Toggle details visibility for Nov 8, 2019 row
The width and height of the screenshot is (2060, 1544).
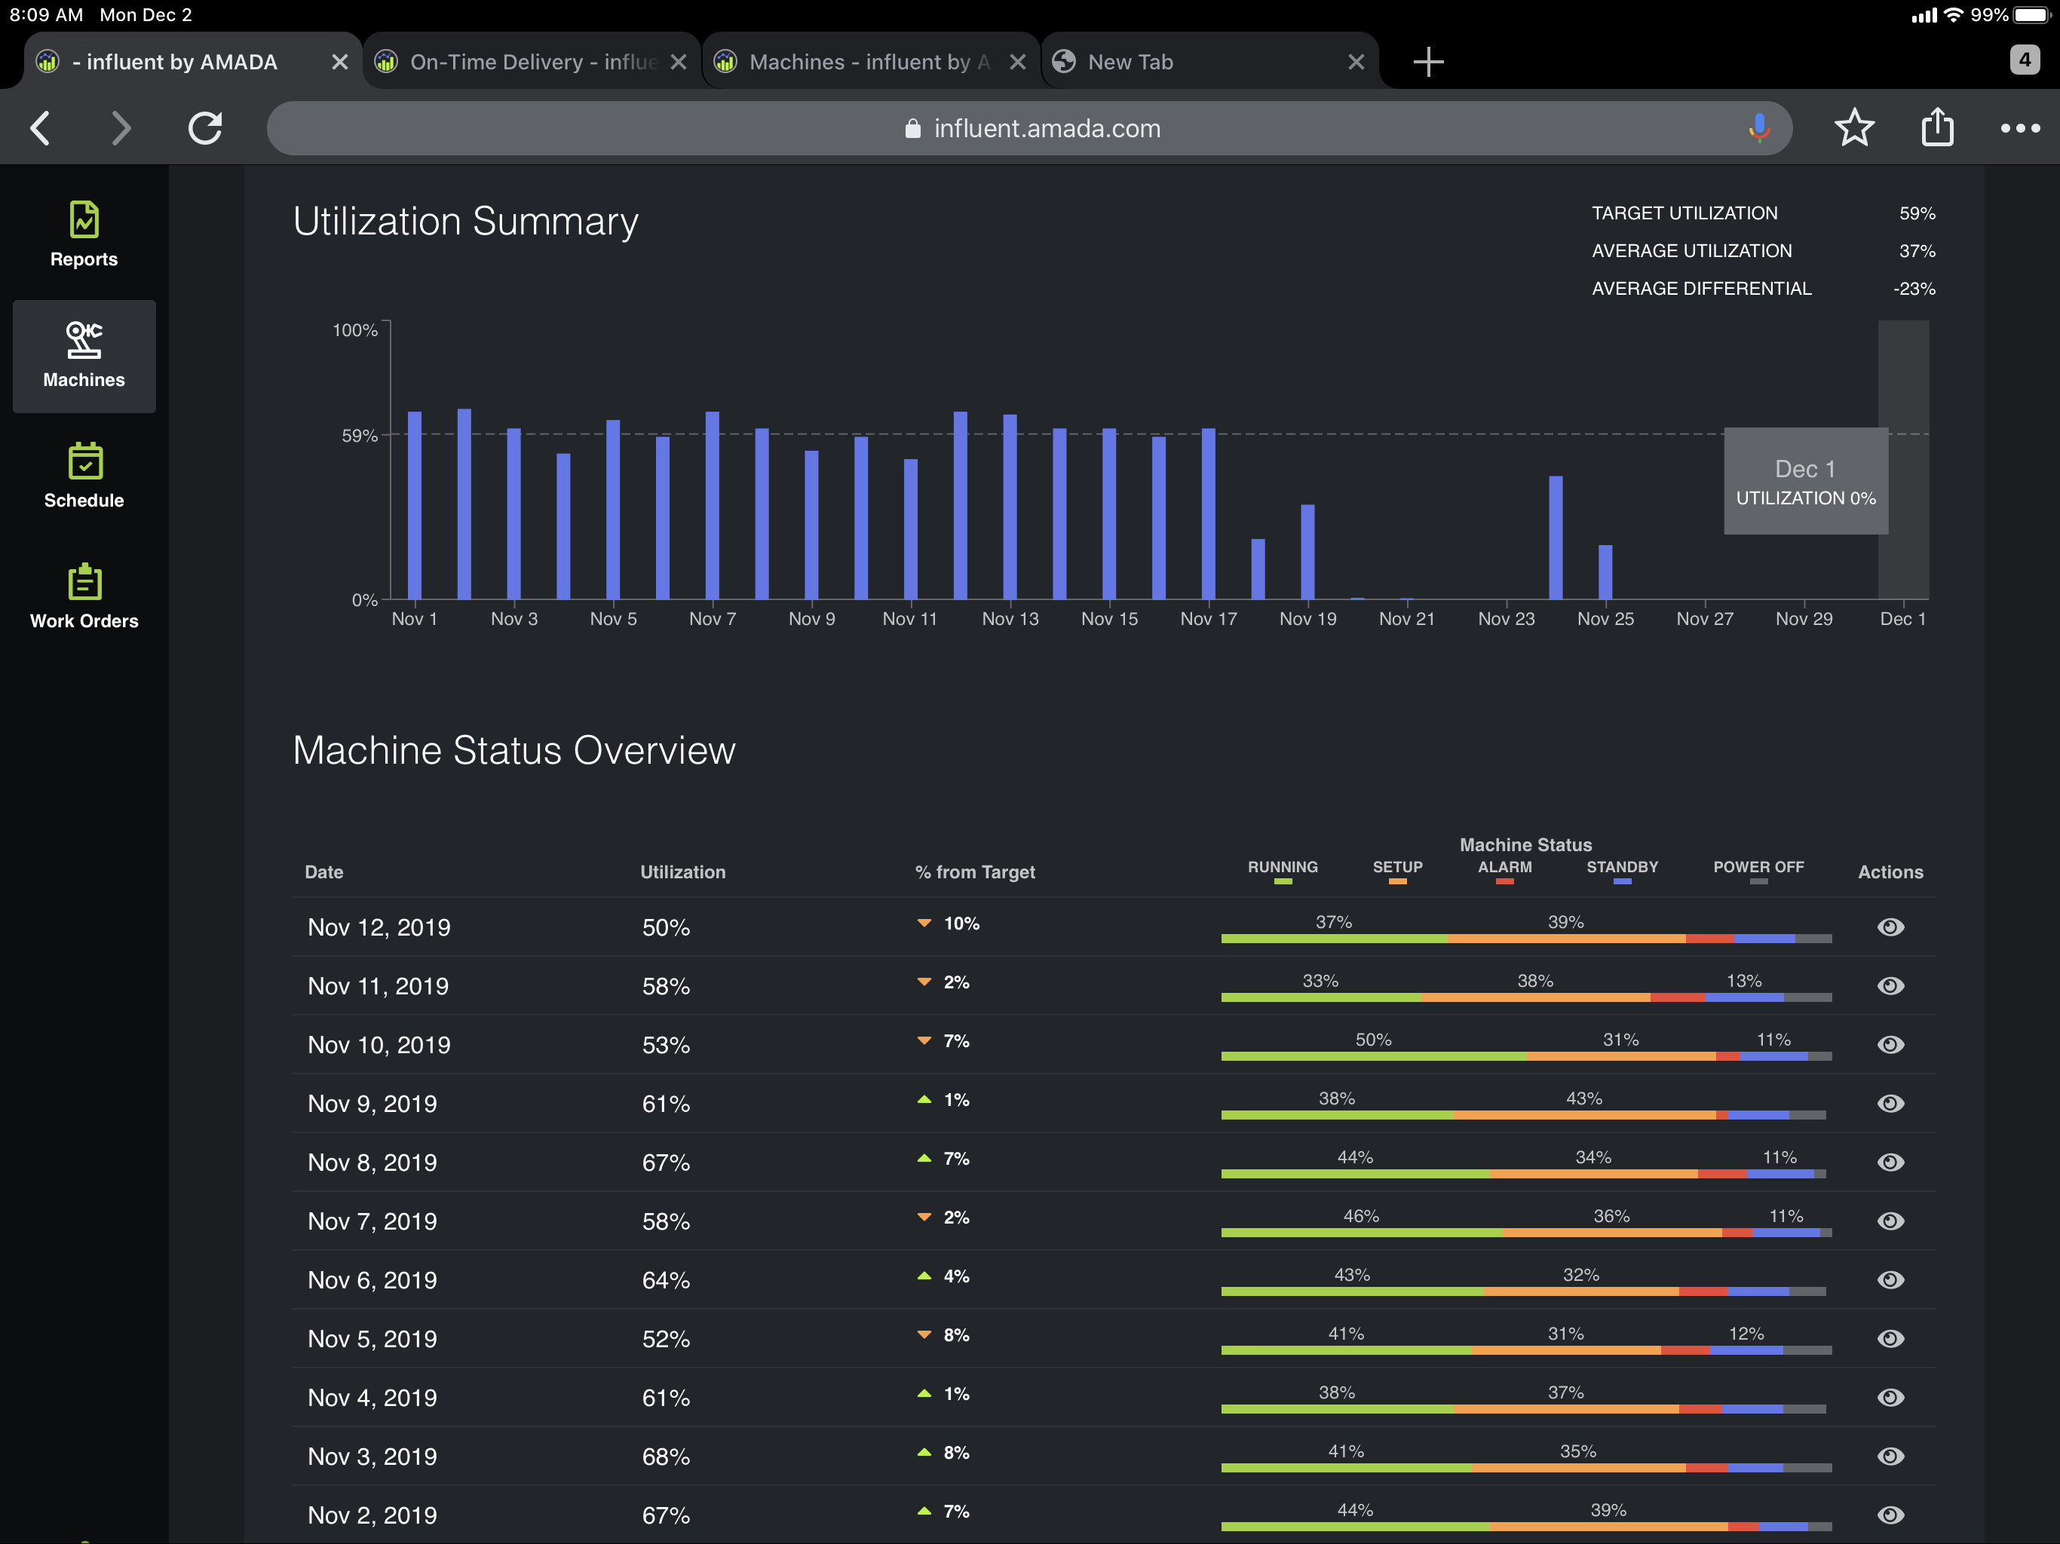click(x=1890, y=1163)
